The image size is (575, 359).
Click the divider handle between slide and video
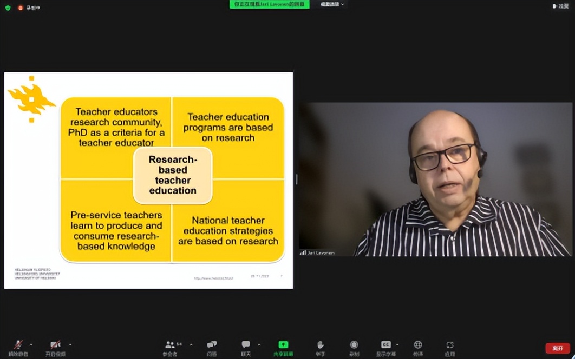click(x=296, y=179)
